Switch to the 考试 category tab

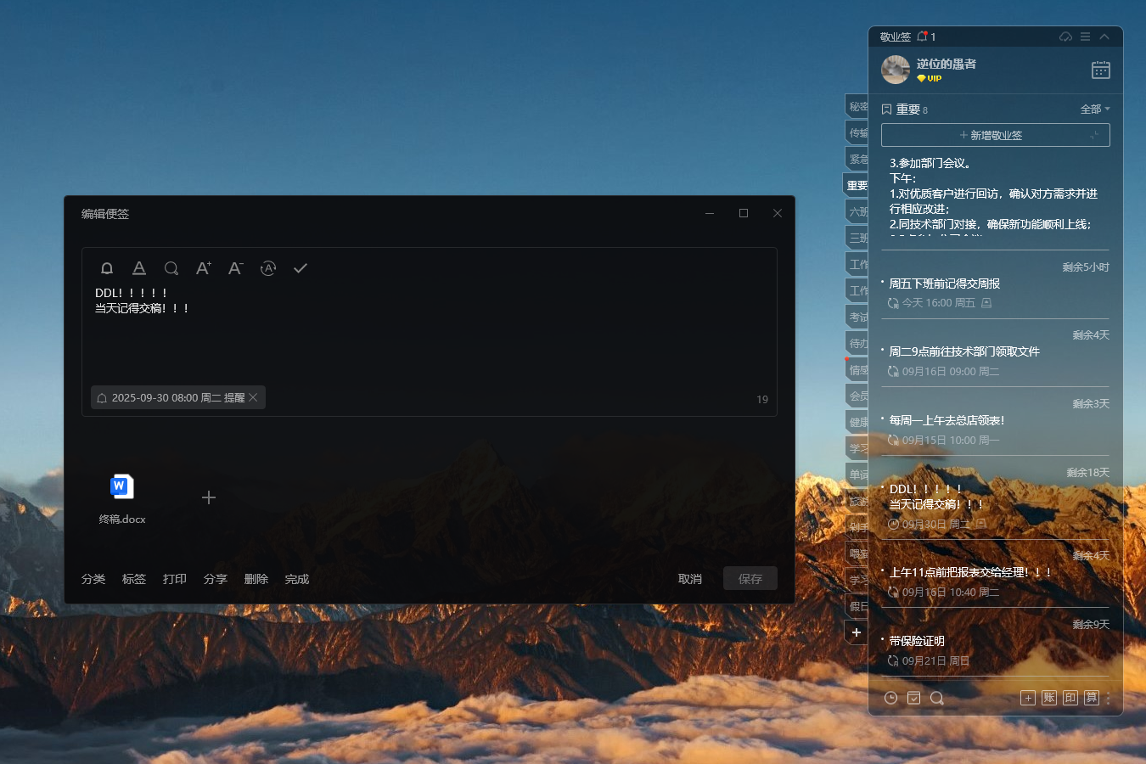[x=857, y=317]
